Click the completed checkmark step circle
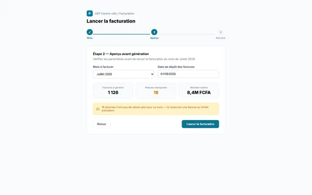This screenshot has height=195, width=312. tap(90, 32)
